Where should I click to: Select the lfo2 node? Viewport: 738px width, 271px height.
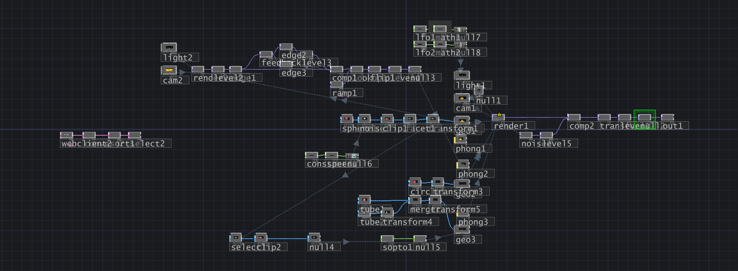[420, 44]
